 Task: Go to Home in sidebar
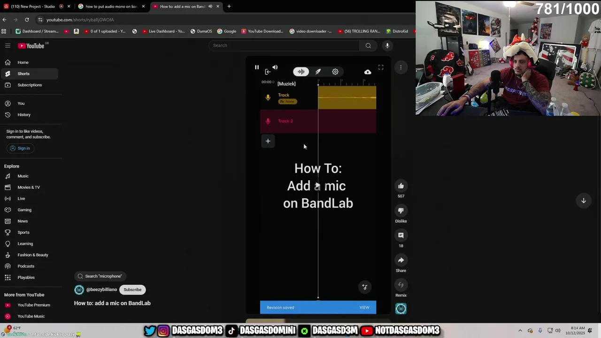(29, 62)
